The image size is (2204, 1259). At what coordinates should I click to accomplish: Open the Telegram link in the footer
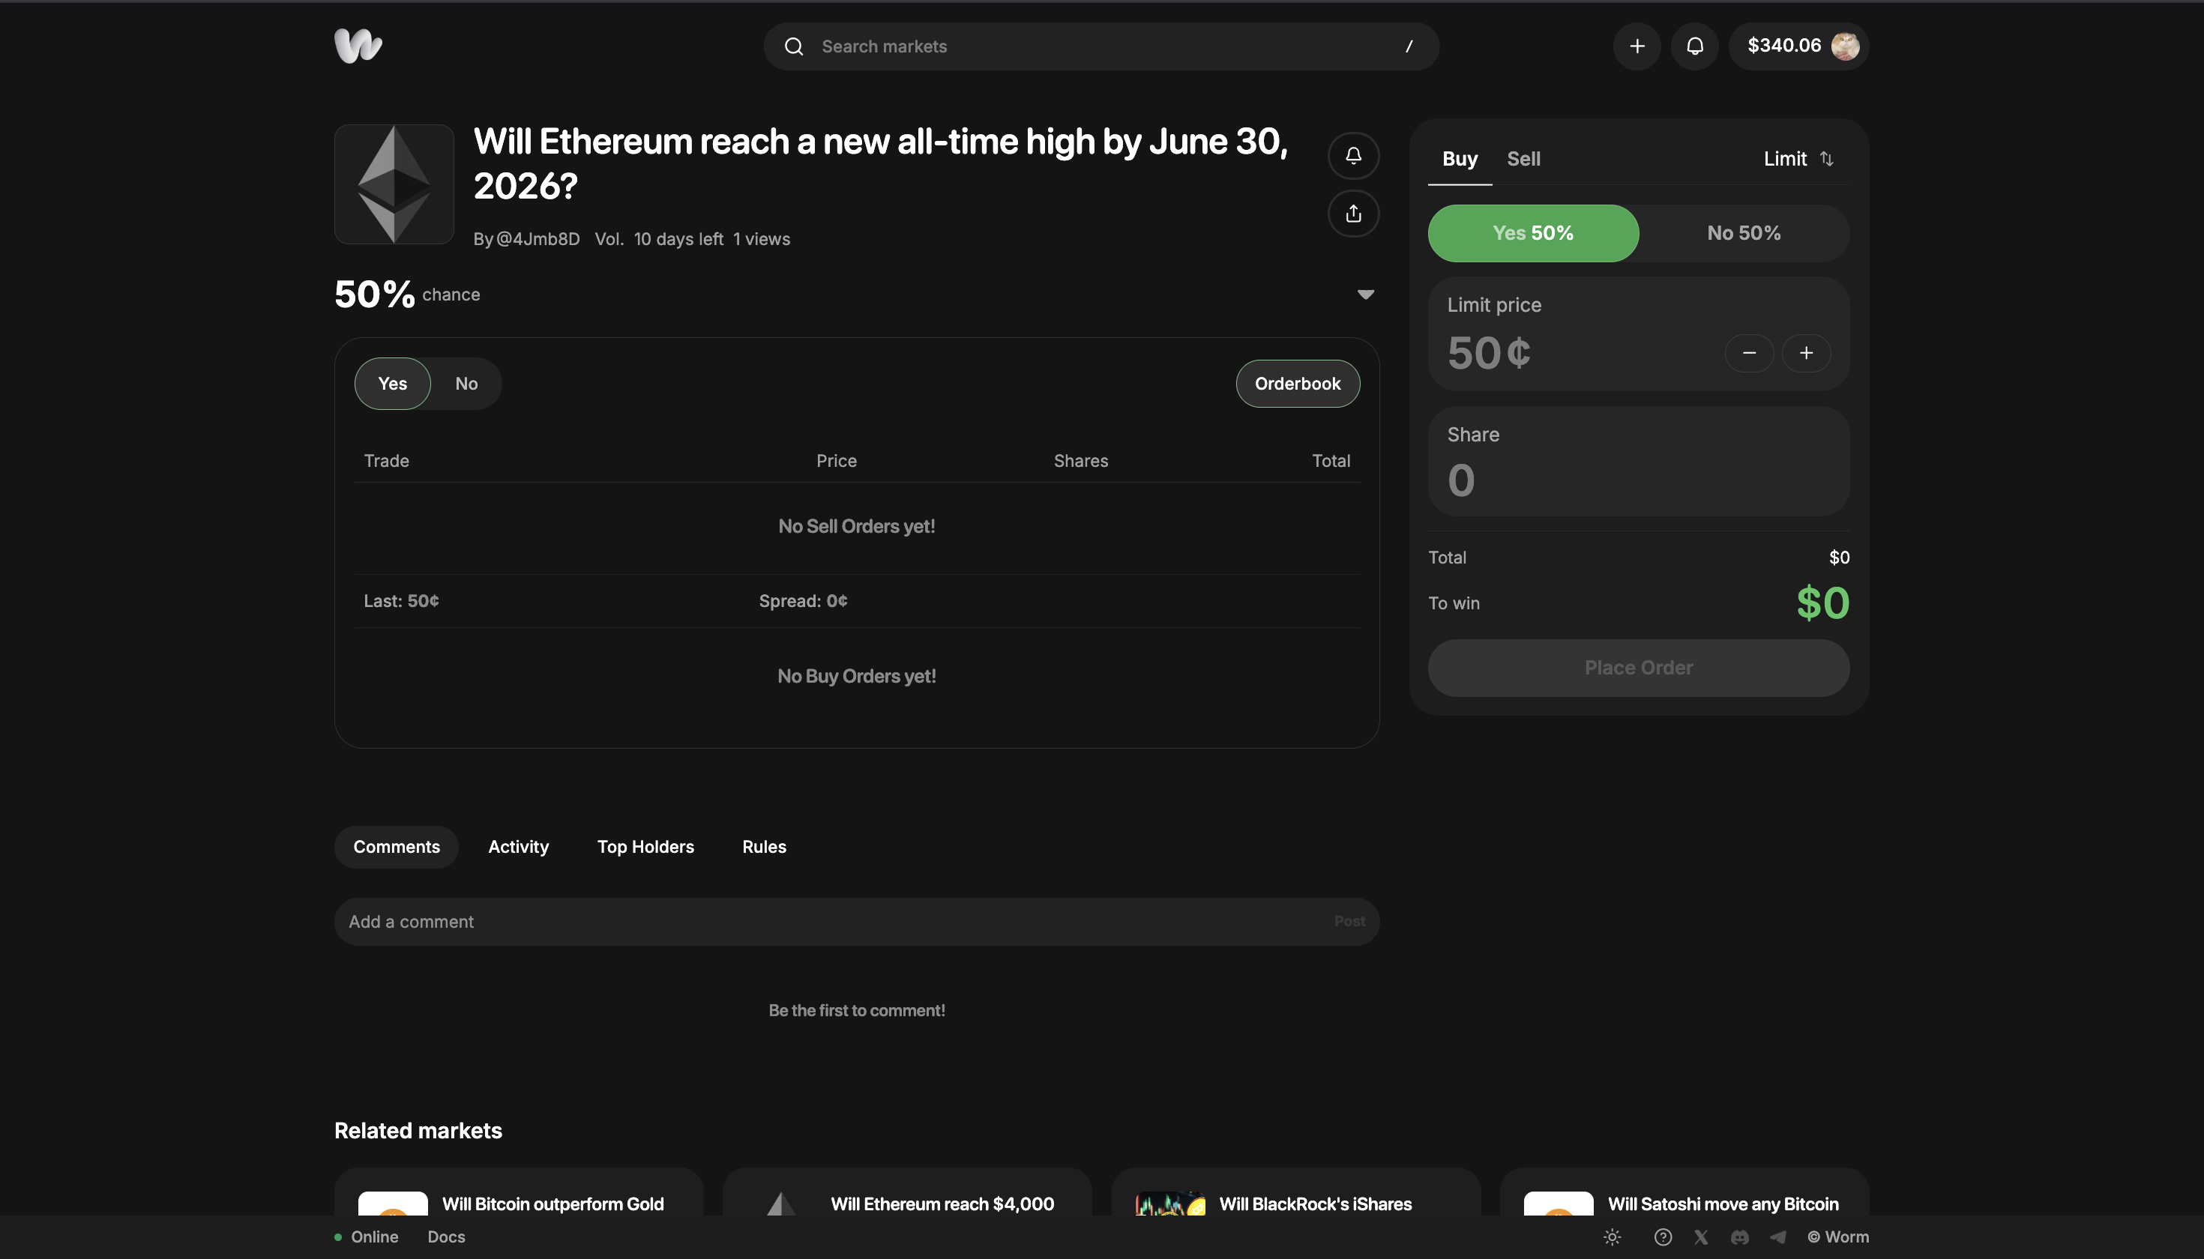tap(1777, 1237)
